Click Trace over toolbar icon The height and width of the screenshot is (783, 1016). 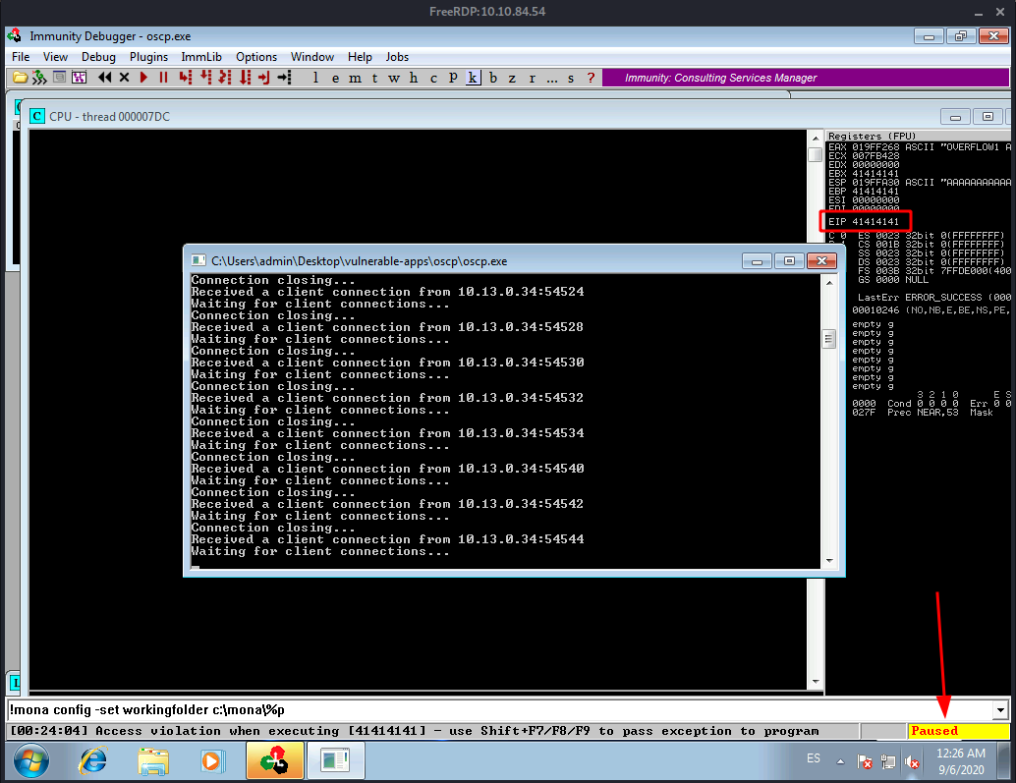245,78
